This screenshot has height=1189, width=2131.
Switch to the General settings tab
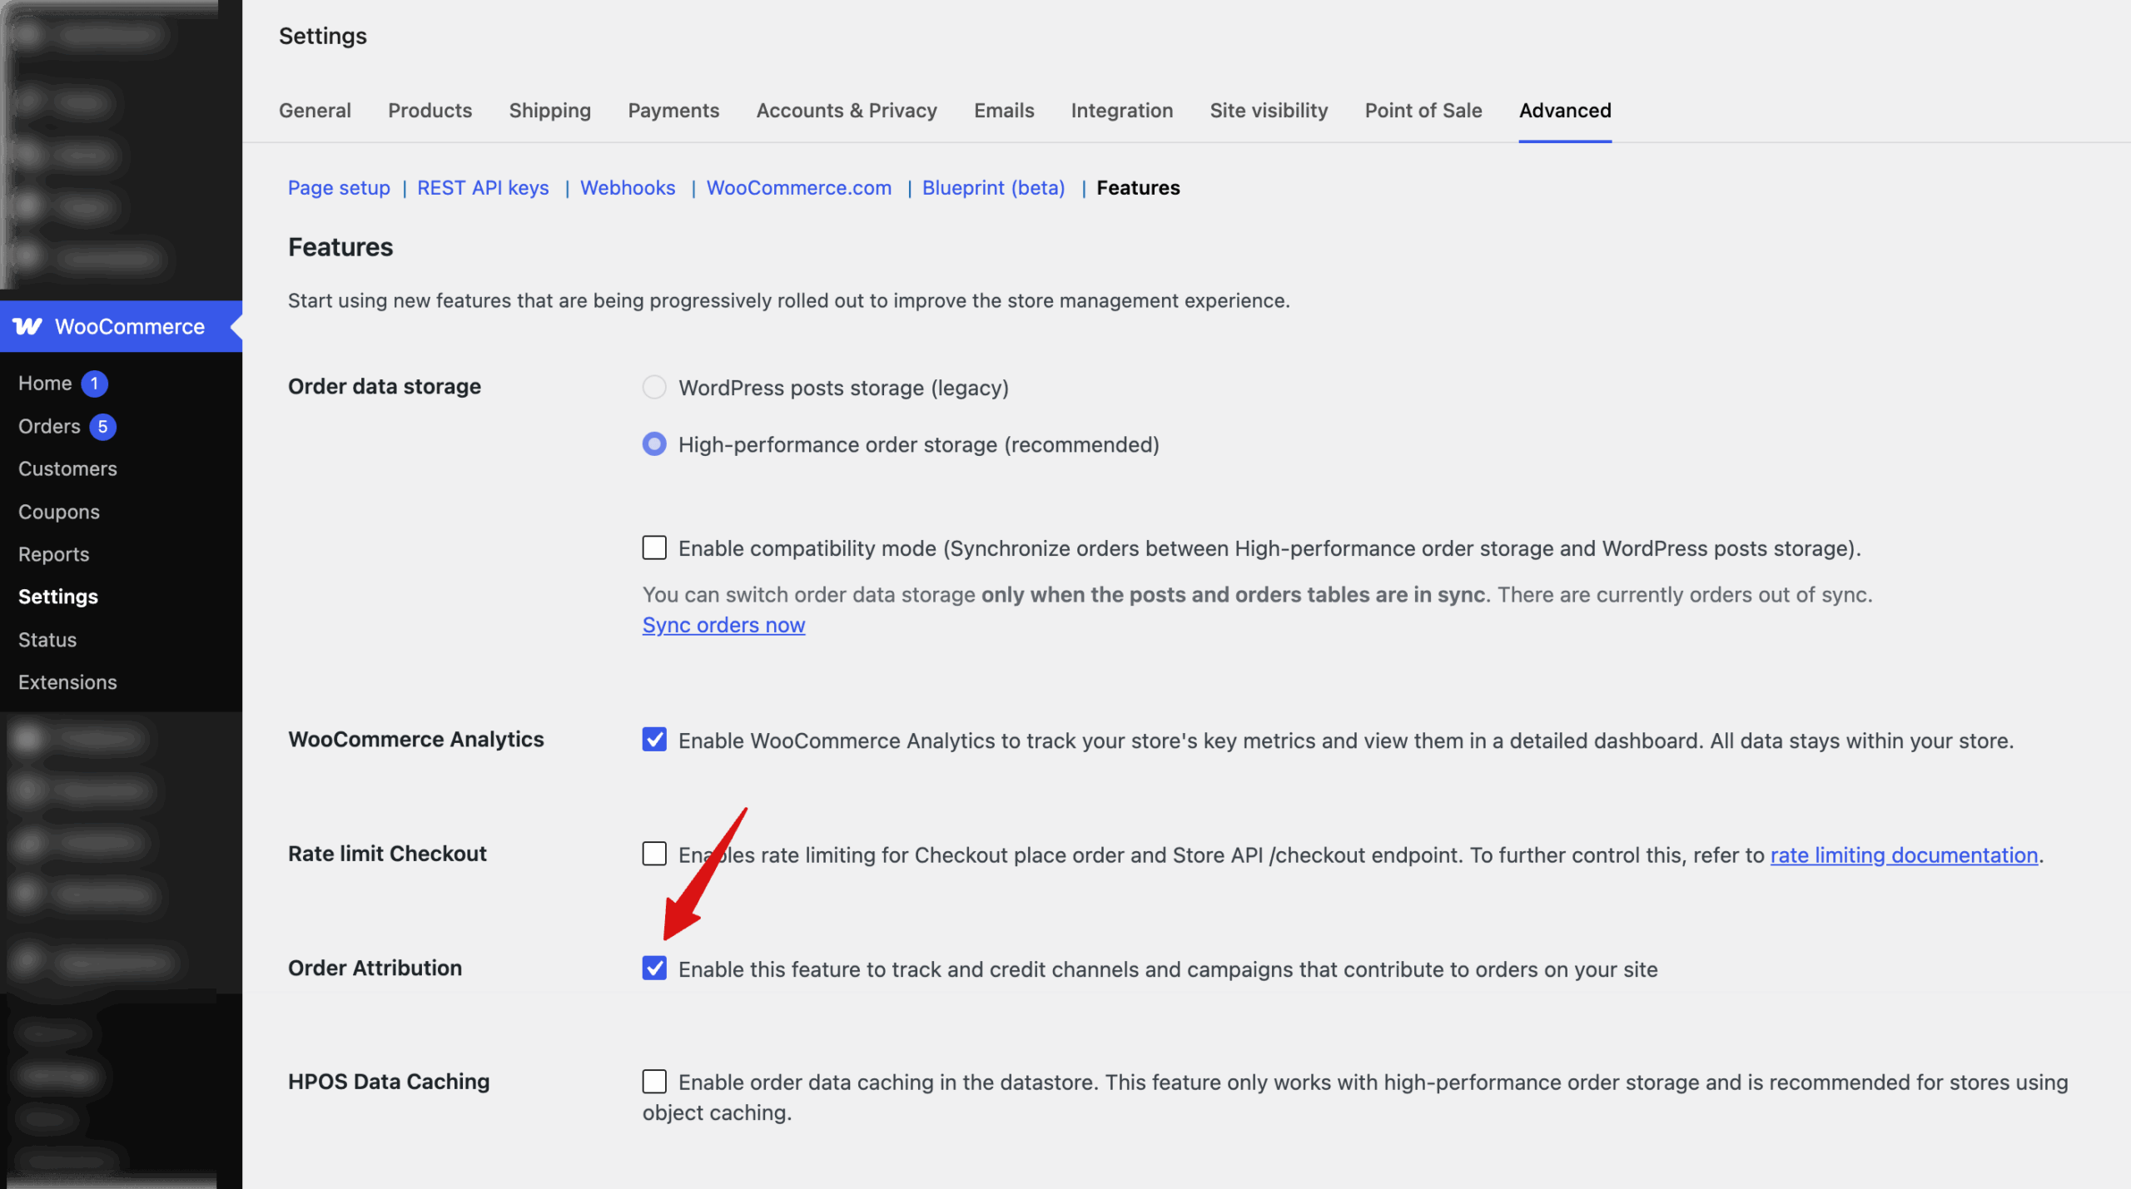click(x=315, y=110)
